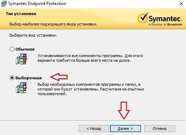The width and height of the screenshot is (186, 135).
Task: Select the Выборочная radio button
Action: pos(12,78)
